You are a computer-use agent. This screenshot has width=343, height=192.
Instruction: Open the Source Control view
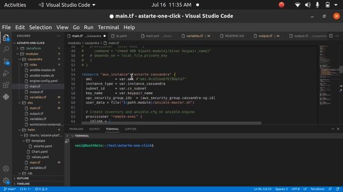(x=6, y=61)
